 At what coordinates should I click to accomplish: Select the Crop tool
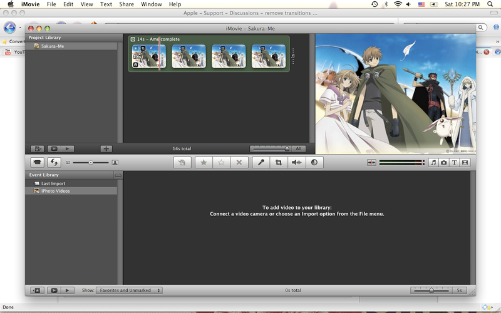coord(279,162)
